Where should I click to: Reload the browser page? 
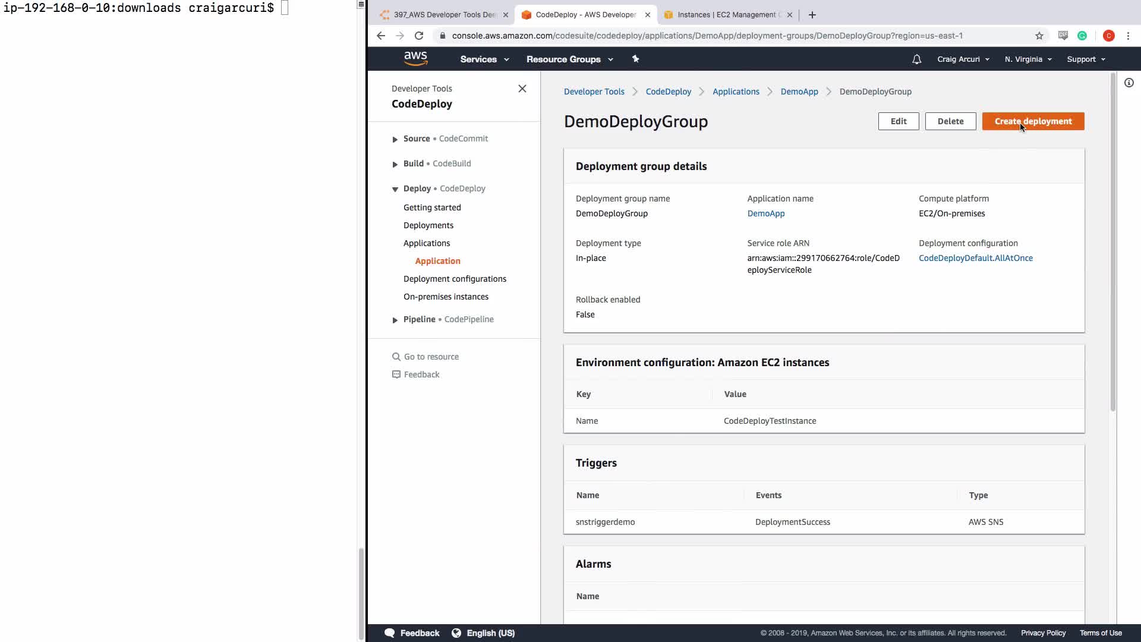pos(419,36)
